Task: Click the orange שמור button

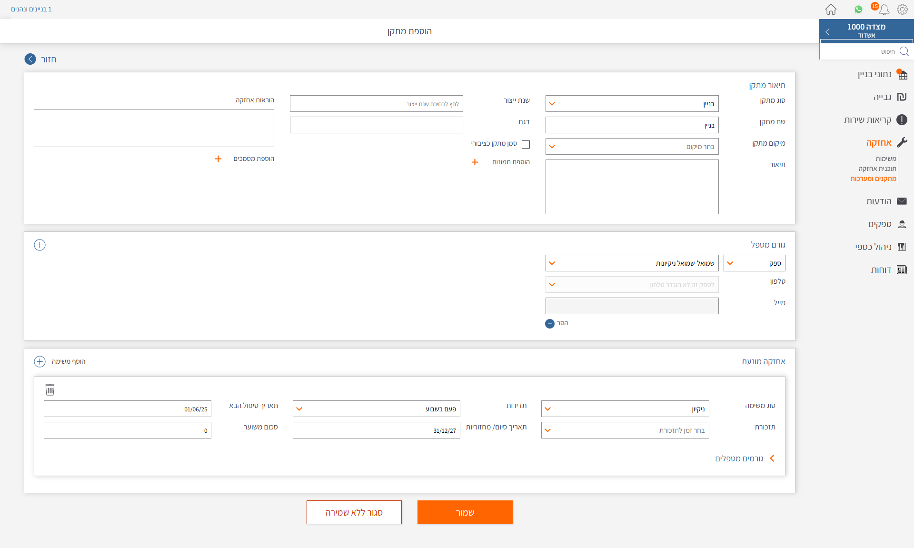Action: [465, 512]
